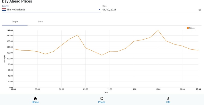Expand the Country dropdown arrow

click(x=99, y=10)
